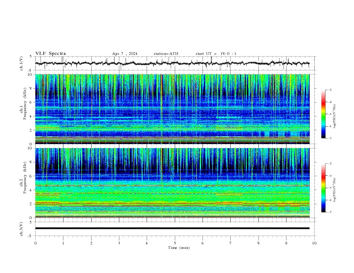Click the "Time (min)" x-axis label
The width and height of the screenshot is (354, 273).
[x=179, y=248]
